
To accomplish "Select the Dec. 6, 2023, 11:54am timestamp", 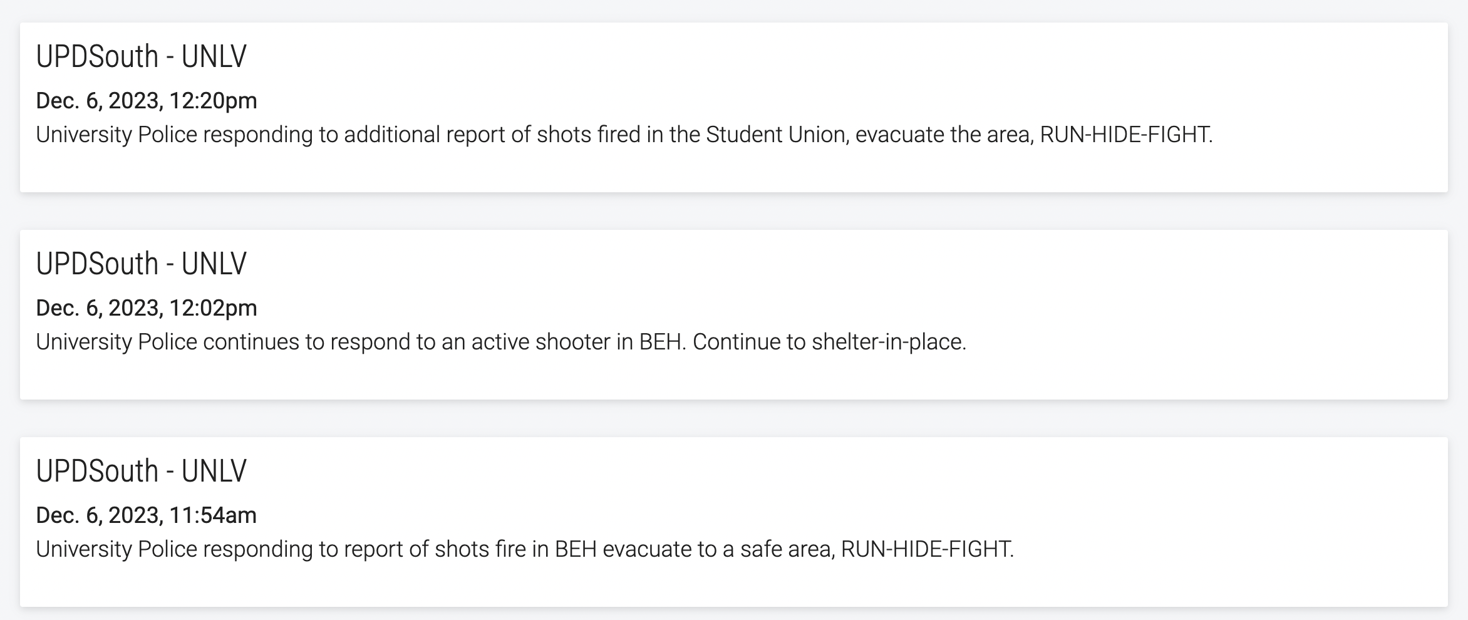I will [x=146, y=515].
